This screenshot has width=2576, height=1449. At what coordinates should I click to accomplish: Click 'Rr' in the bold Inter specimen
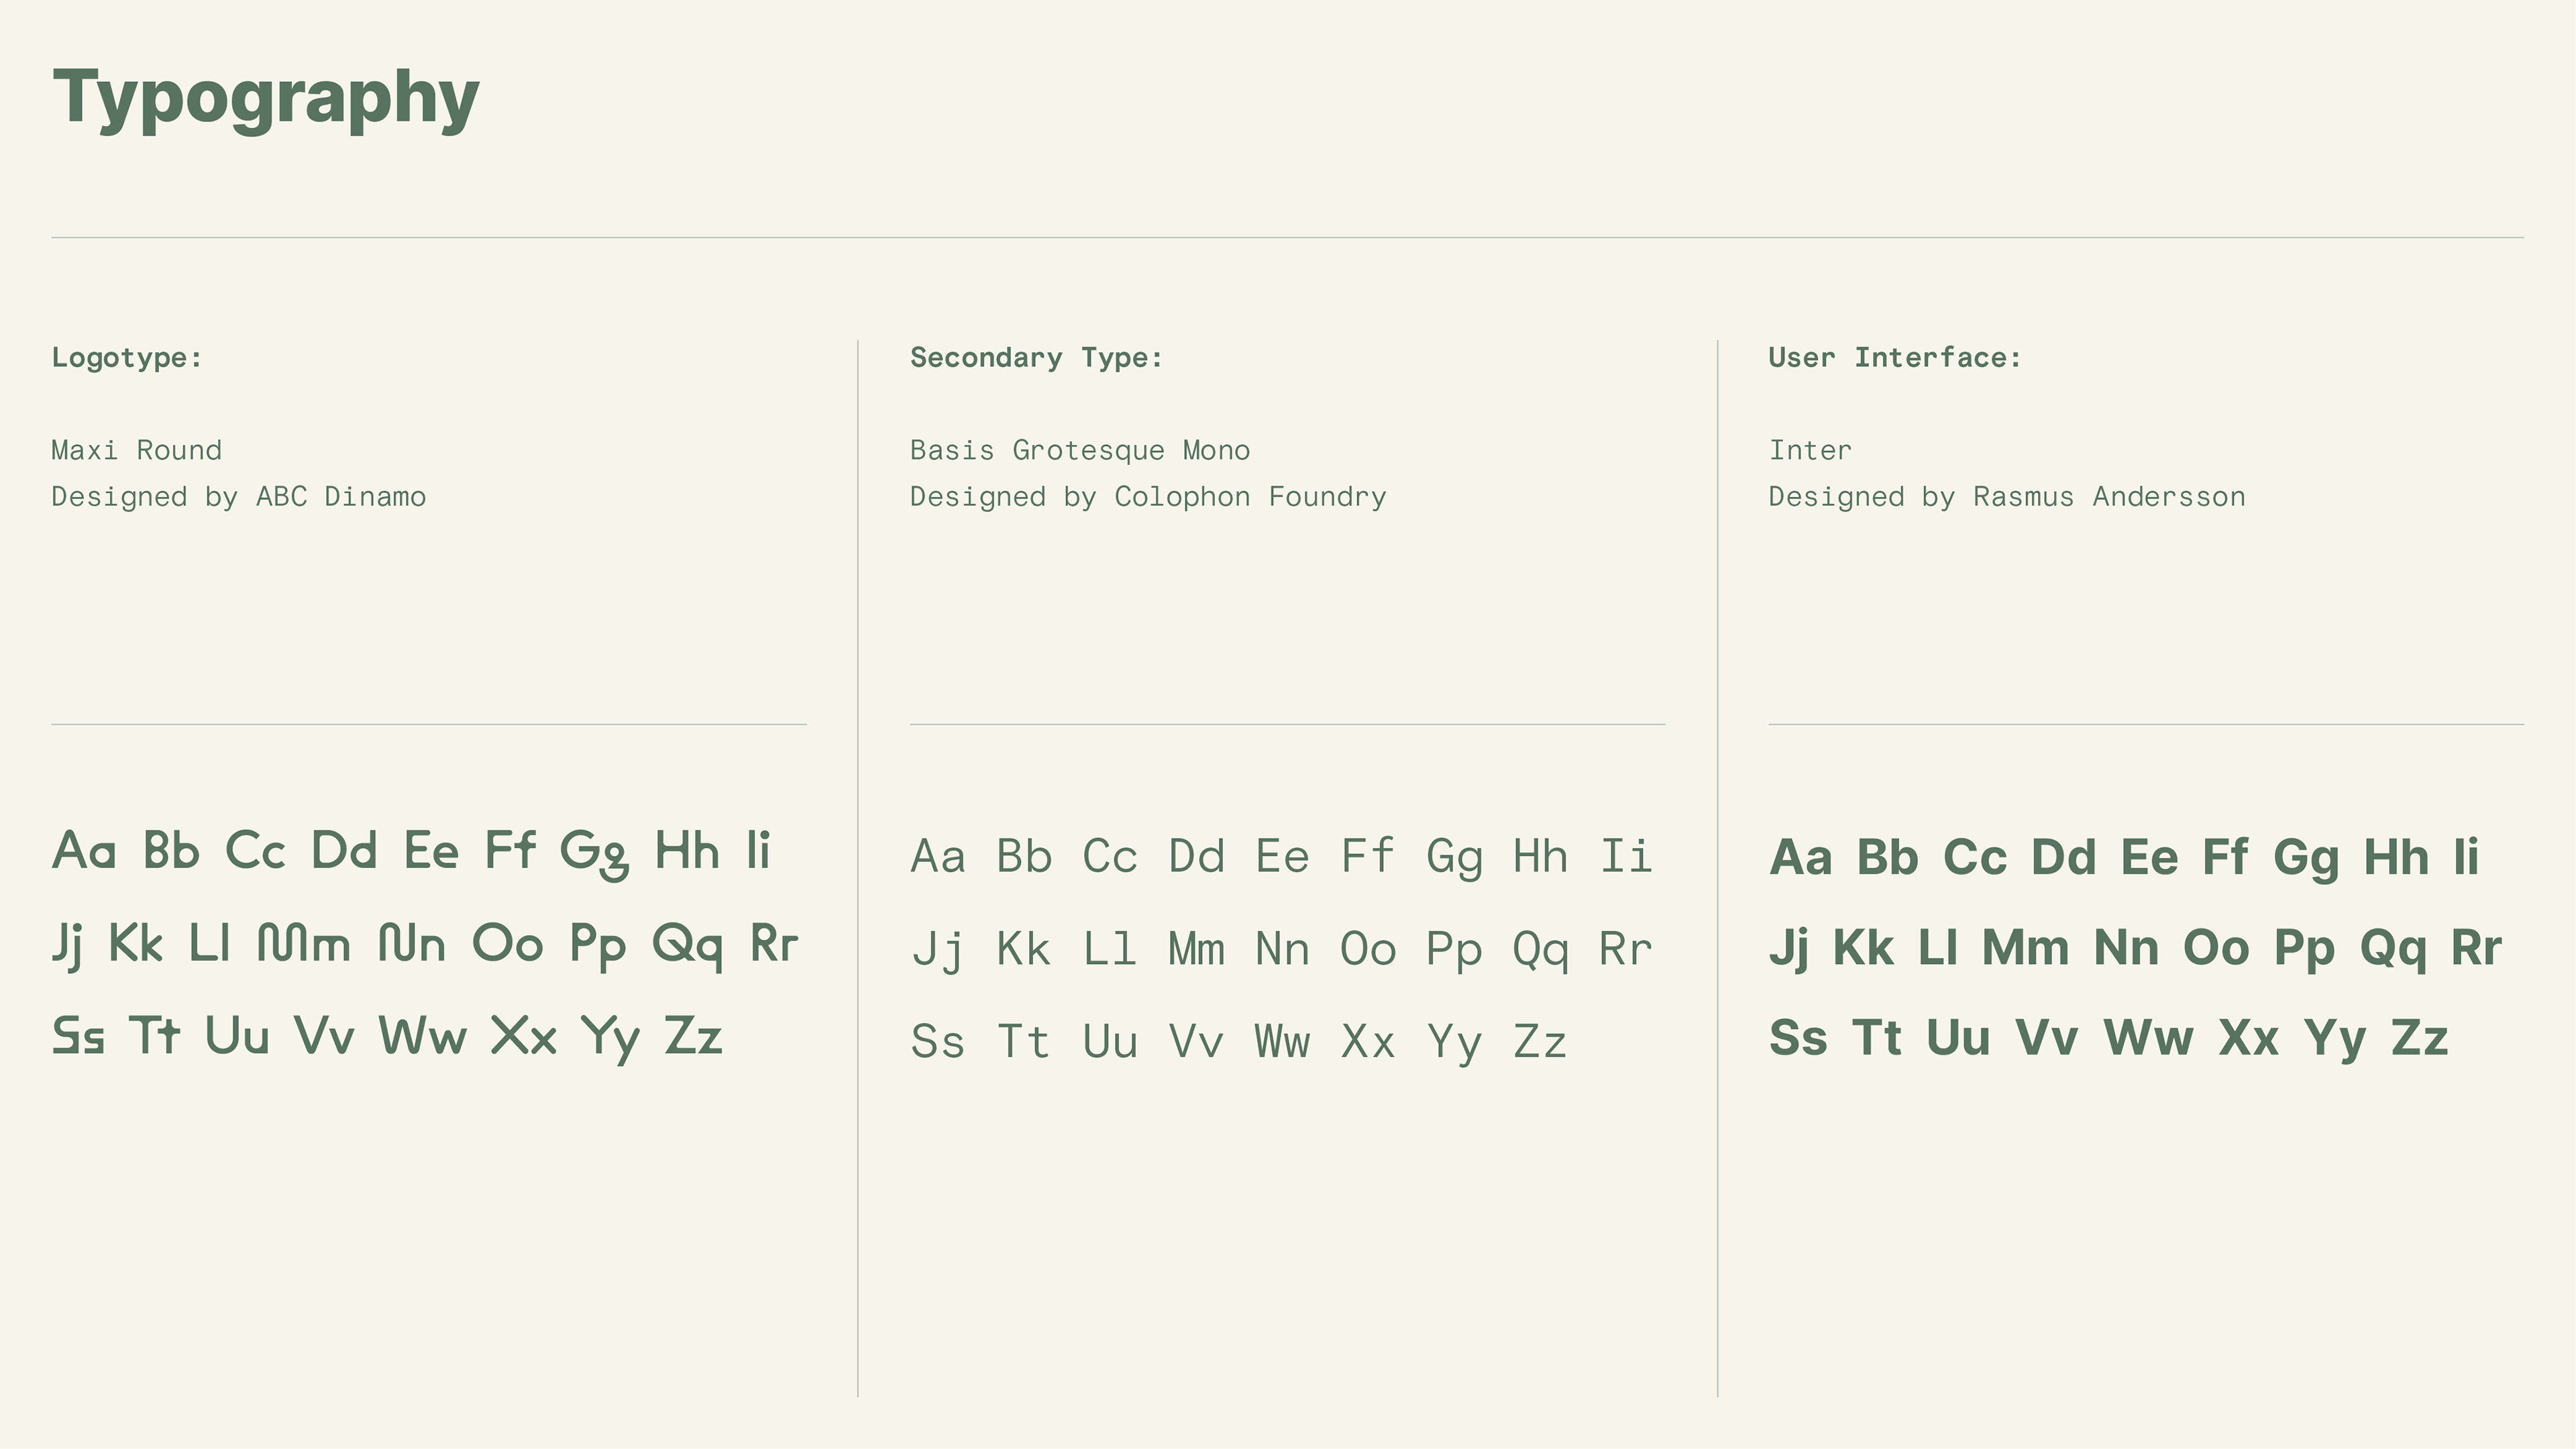click(x=2476, y=947)
